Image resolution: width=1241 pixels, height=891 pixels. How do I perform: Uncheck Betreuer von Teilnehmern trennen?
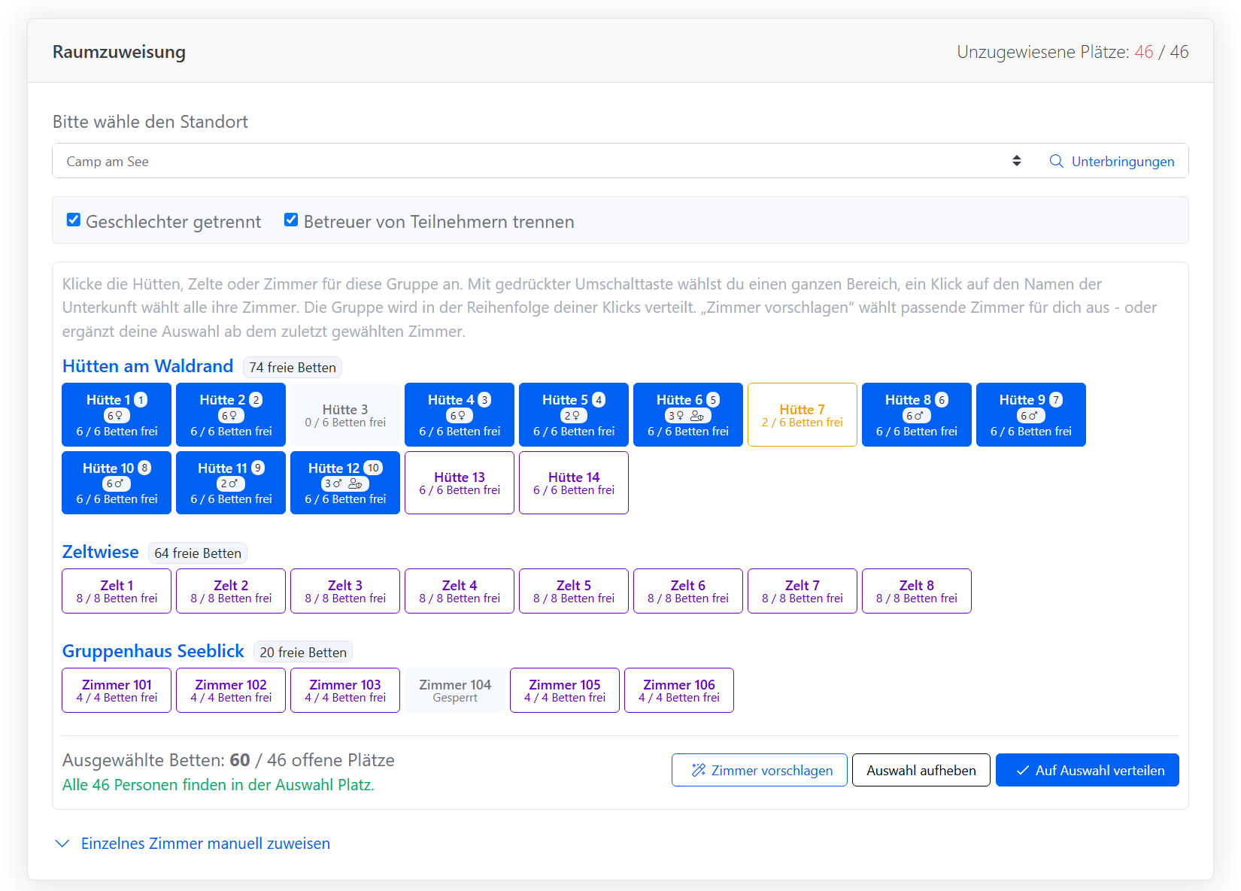tap(291, 220)
